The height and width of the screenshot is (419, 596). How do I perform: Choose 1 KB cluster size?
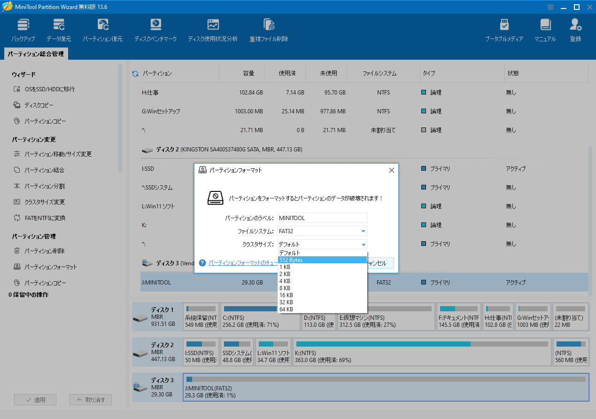(322, 267)
